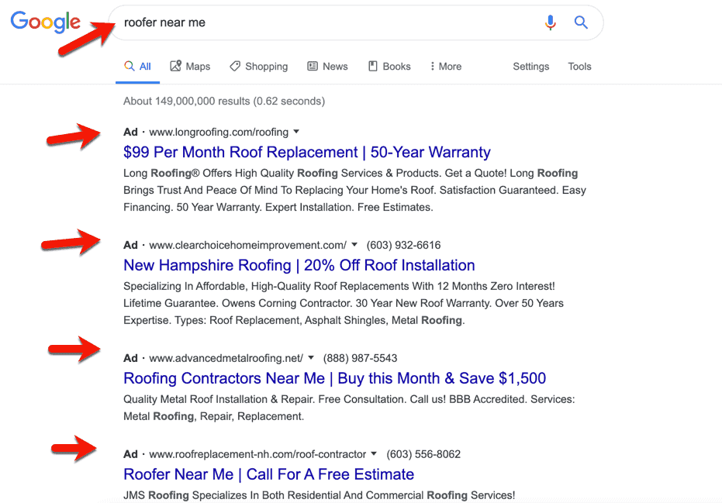Click the search box containing 'roofer near me'

point(355,22)
